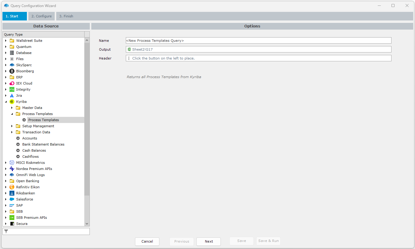Expand the SEB node arrow
415x249 pixels.
click(6, 211)
